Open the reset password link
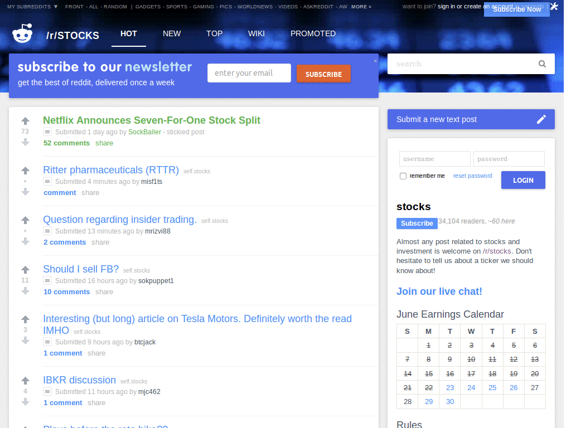Viewport: 571px width, 428px height. coord(472,176)
